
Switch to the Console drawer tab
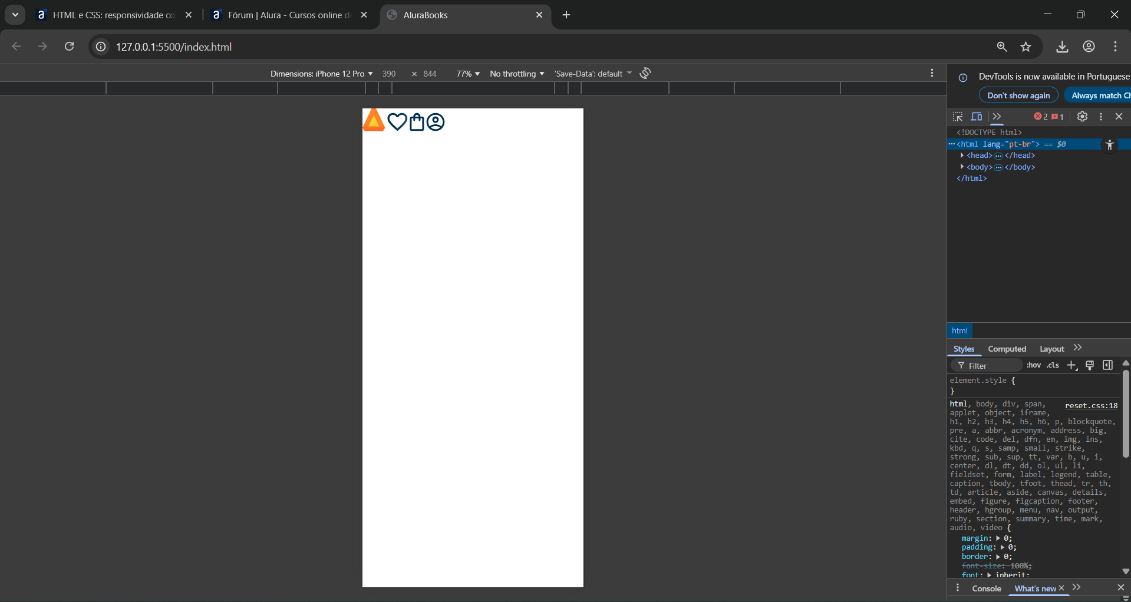pos(987,588)
